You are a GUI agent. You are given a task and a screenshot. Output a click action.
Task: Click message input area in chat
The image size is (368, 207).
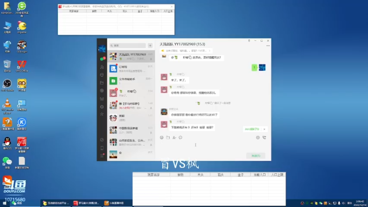[213, 146]
